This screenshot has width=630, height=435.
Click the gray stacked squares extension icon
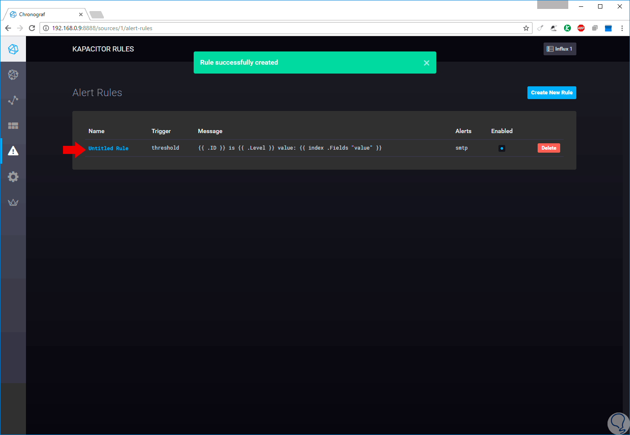pos(595,28)
